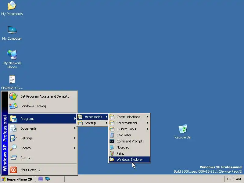
Task: Click the Notepad icon
Action: pyautogui.click(x=112, y=147)
